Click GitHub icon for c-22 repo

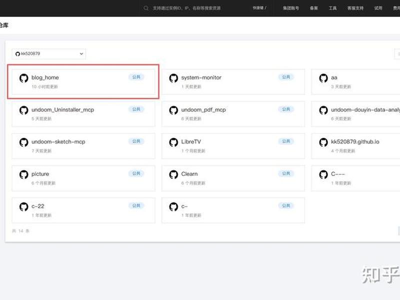click(23, 206)
